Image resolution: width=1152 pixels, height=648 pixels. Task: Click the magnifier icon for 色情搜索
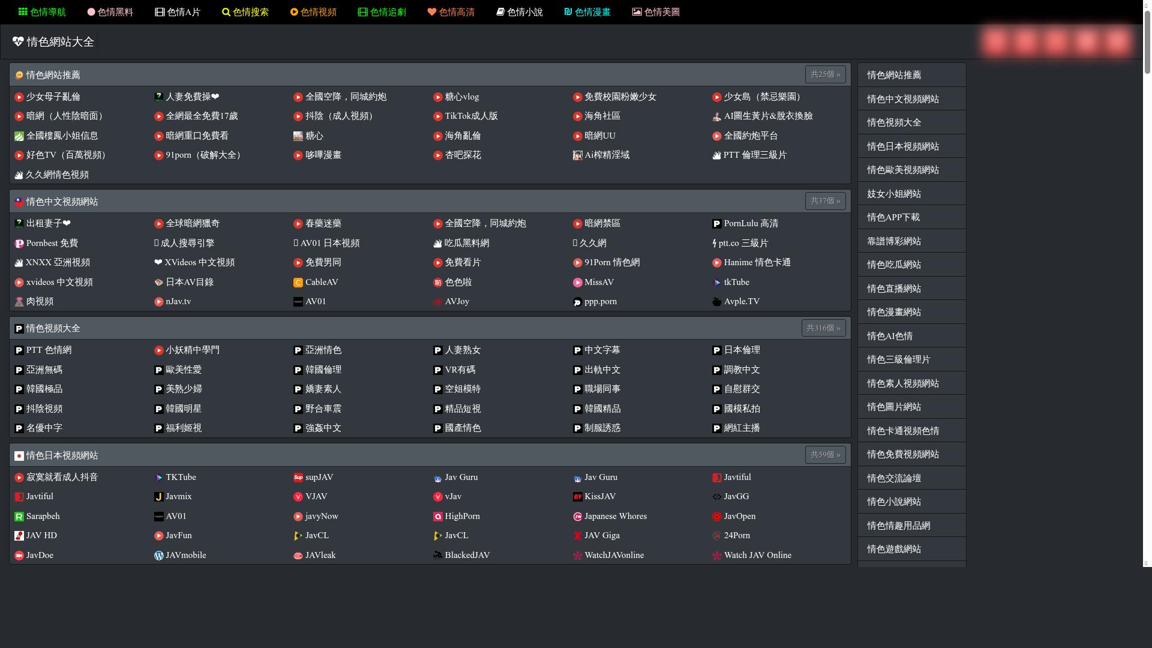pyautogui.click(x=226, y=12)
